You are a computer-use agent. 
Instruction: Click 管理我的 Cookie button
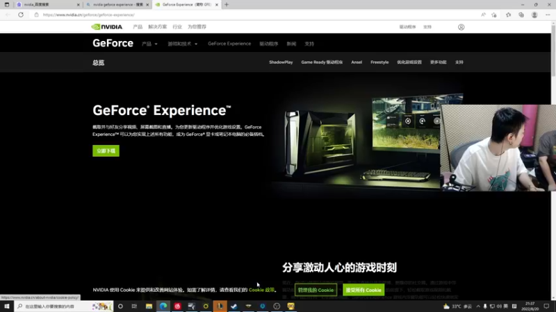316,290
